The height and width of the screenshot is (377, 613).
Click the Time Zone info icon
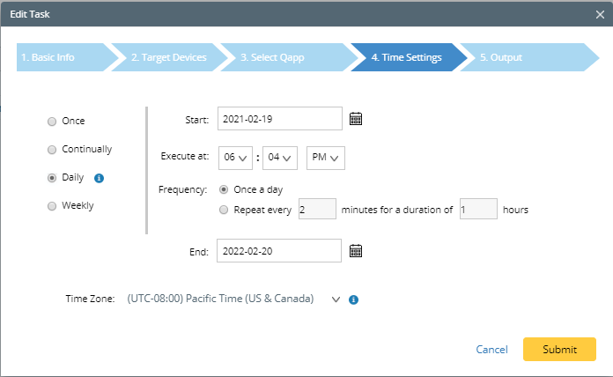353,299
